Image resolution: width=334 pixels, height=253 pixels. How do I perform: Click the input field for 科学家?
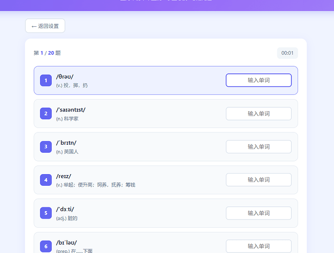pyautogui.click(x=258, y=114)
